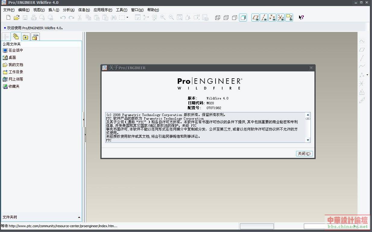Click the Paste Special icon
This screenshot has width=372, height=232.
coord(105,17)
